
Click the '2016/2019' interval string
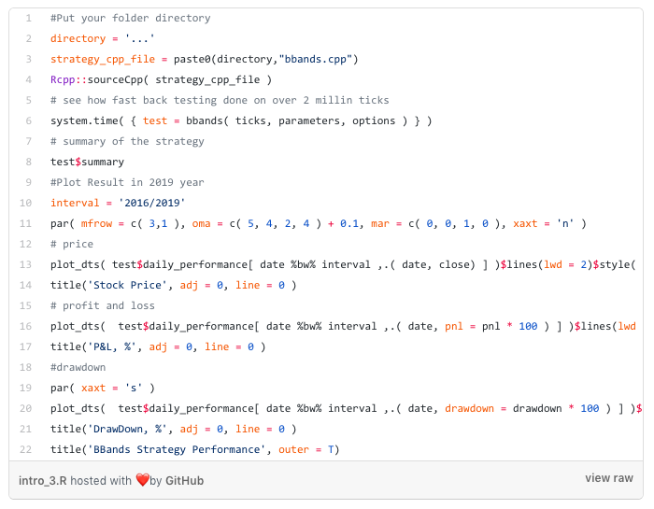coord(151,203)
